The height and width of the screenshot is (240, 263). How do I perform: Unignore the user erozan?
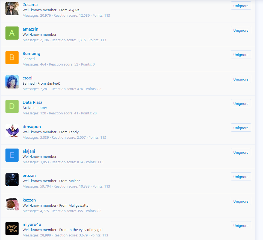click(x=241, y=176)
